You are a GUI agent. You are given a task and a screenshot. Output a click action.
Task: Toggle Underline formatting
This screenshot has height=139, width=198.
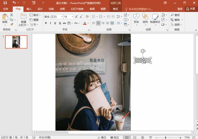[x=55, y=23]
